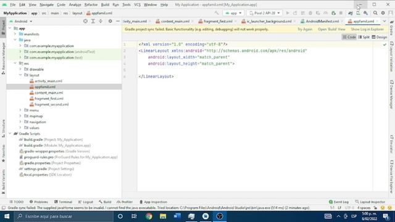Click the Windows search box
Image resolution: width=395 pixels, height=222 pixels.
(64, 216)
